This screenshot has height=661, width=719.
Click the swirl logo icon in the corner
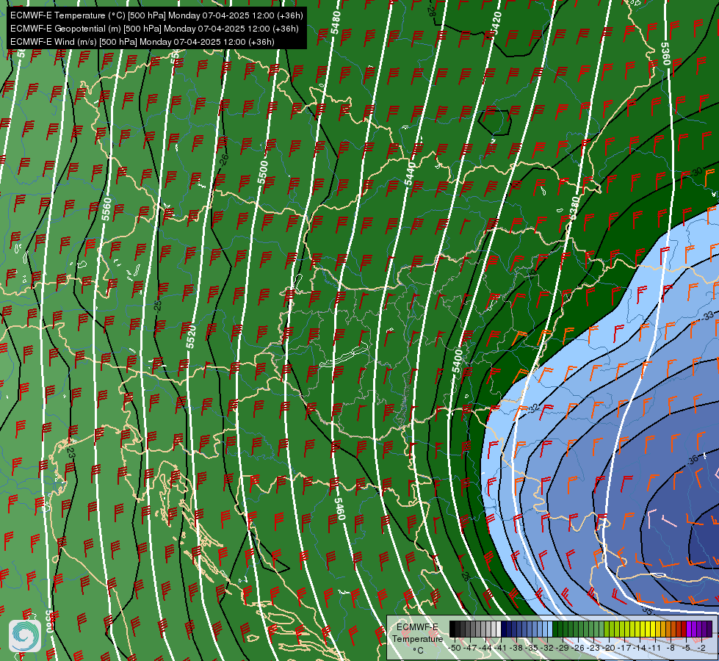[25, 635]
